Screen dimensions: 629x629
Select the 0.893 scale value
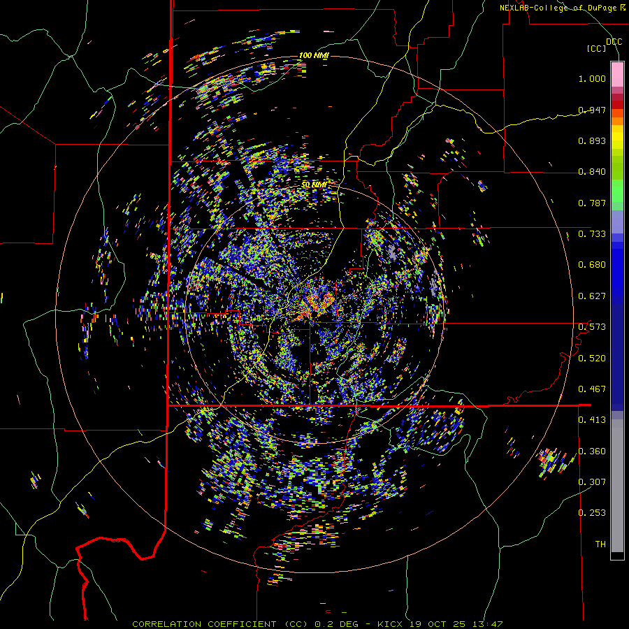592,140
